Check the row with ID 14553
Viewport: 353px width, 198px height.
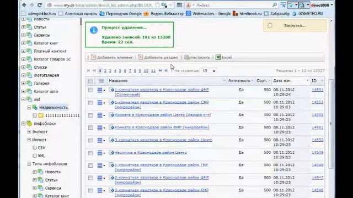pyautogui.click(x=90, y=103)
